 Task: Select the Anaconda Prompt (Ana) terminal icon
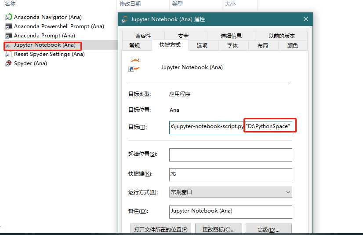pyautogui.click(x=8, y=36)
